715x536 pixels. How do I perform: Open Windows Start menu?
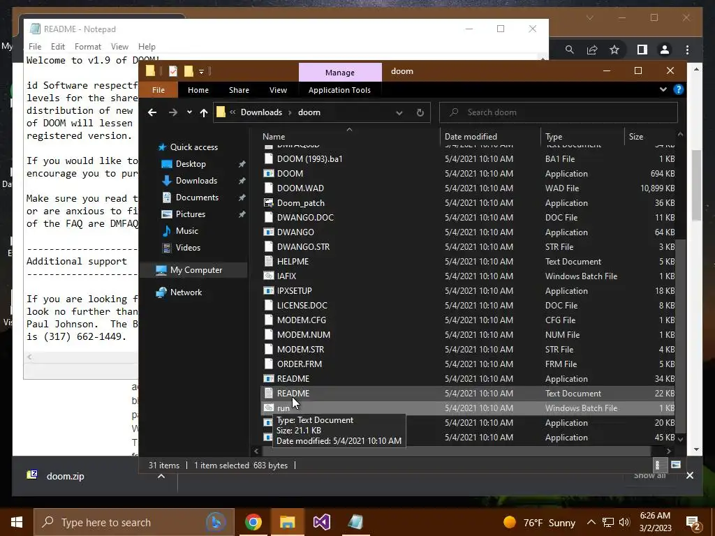(x=17, y=522)
